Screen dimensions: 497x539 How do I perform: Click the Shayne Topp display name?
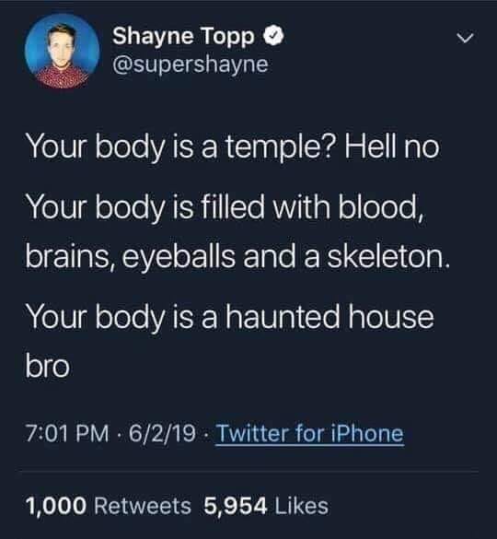[x=183, y=36]
